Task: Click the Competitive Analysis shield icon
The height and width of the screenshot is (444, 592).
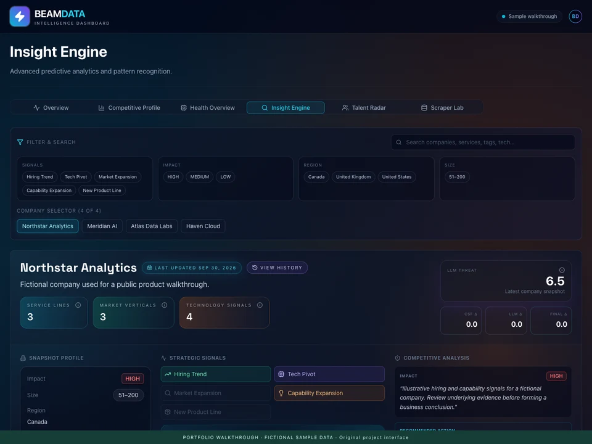Action: pyautogui.click(x=398, y=358)
